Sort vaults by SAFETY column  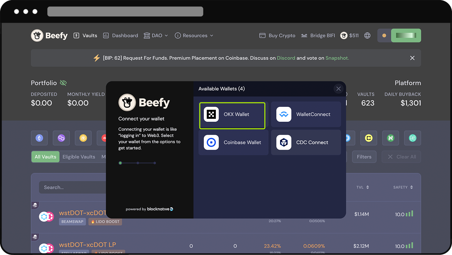(403, 187)
